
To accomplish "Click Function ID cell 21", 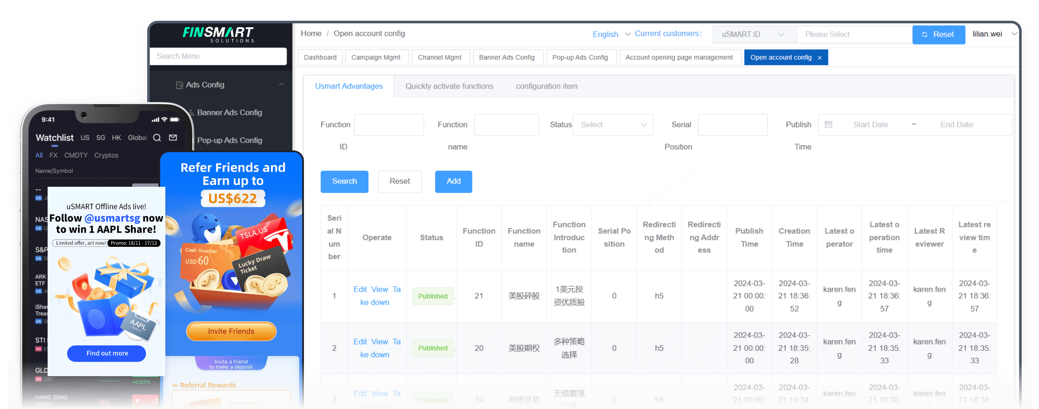I will point(479,296).
